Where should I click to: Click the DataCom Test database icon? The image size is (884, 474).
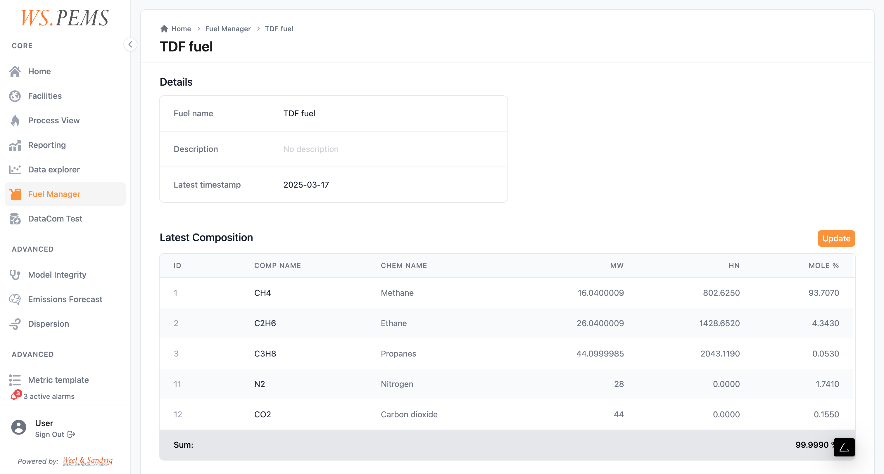coord(15,219)
